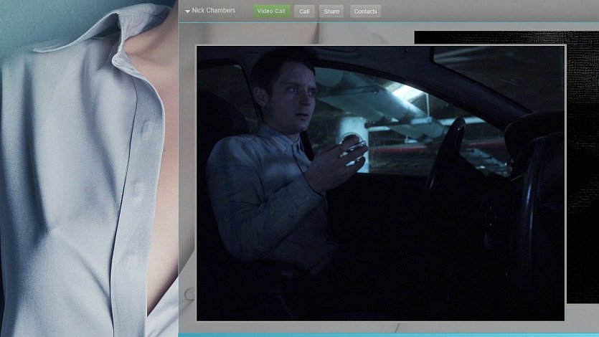Screen dimensions: 599x337
Task: Click the empty toolbar area right of Contacts
Action: pyautogui.click(x=488, y=11)
